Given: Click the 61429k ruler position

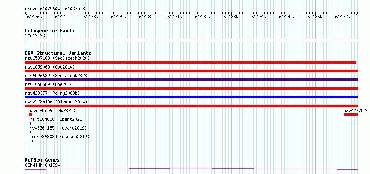Looking at the screenshot, I should tap(118, 17).
